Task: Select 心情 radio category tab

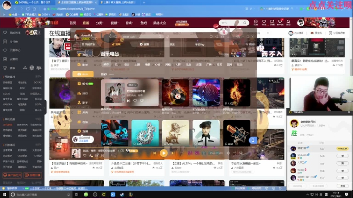Action: 157,64
